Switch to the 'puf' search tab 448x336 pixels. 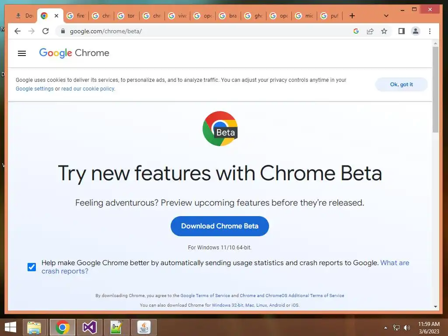pos(329,16)
